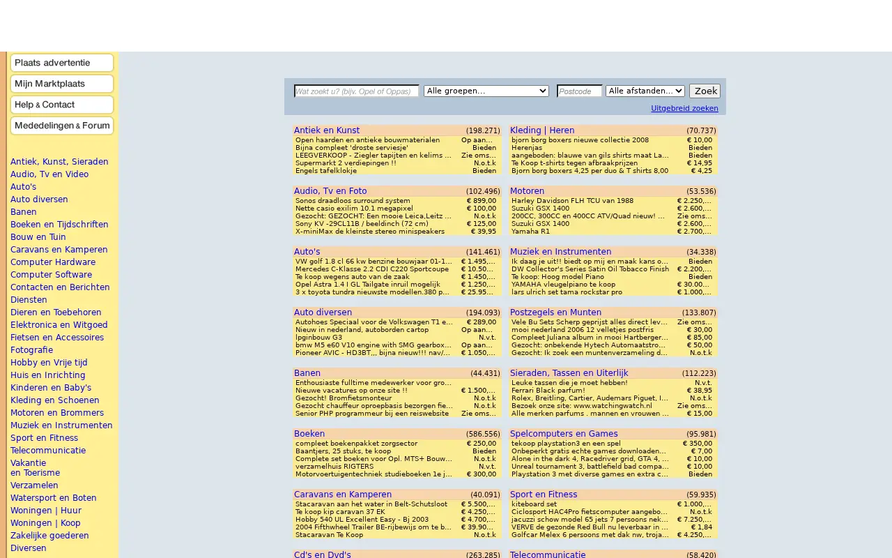The width and height of the screenshot is (892, 558).
Task: Open 'kiteboard set' listing
Action: [x=534, y=504]
